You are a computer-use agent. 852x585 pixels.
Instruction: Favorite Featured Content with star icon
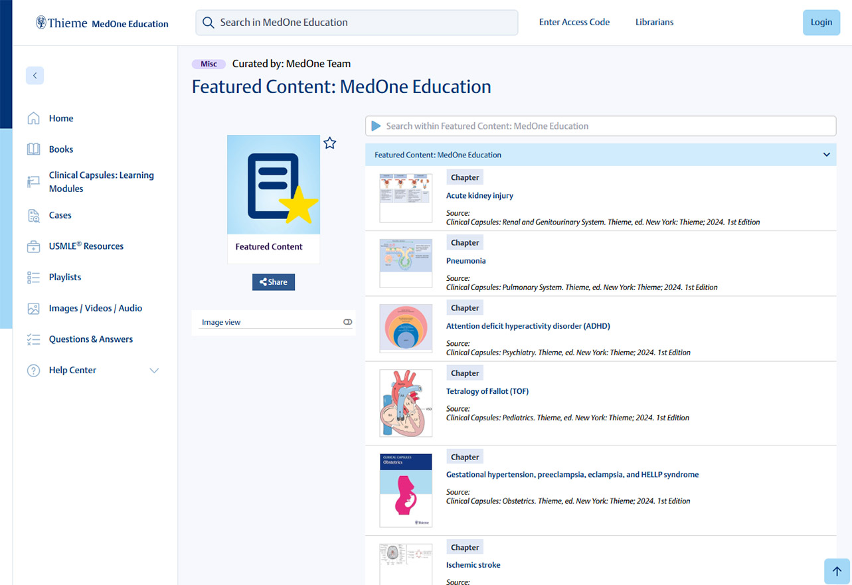pos(329,143)
